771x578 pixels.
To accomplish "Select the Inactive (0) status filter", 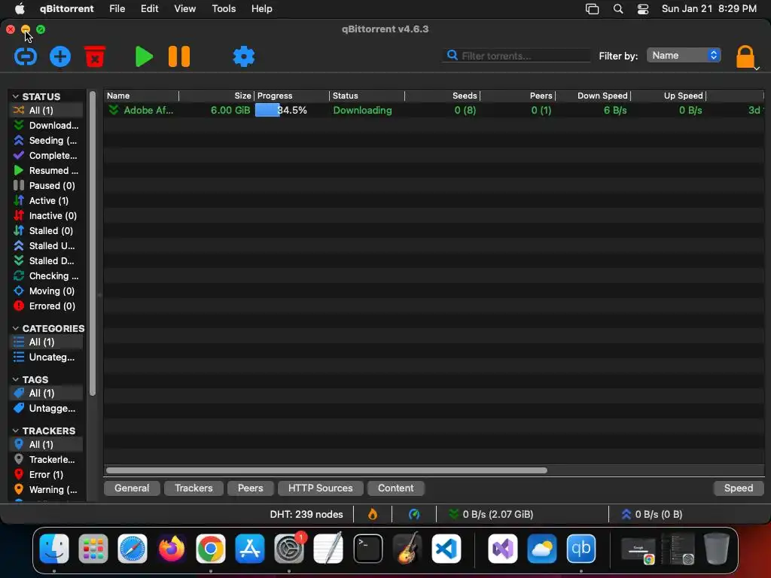I will 47,216.
